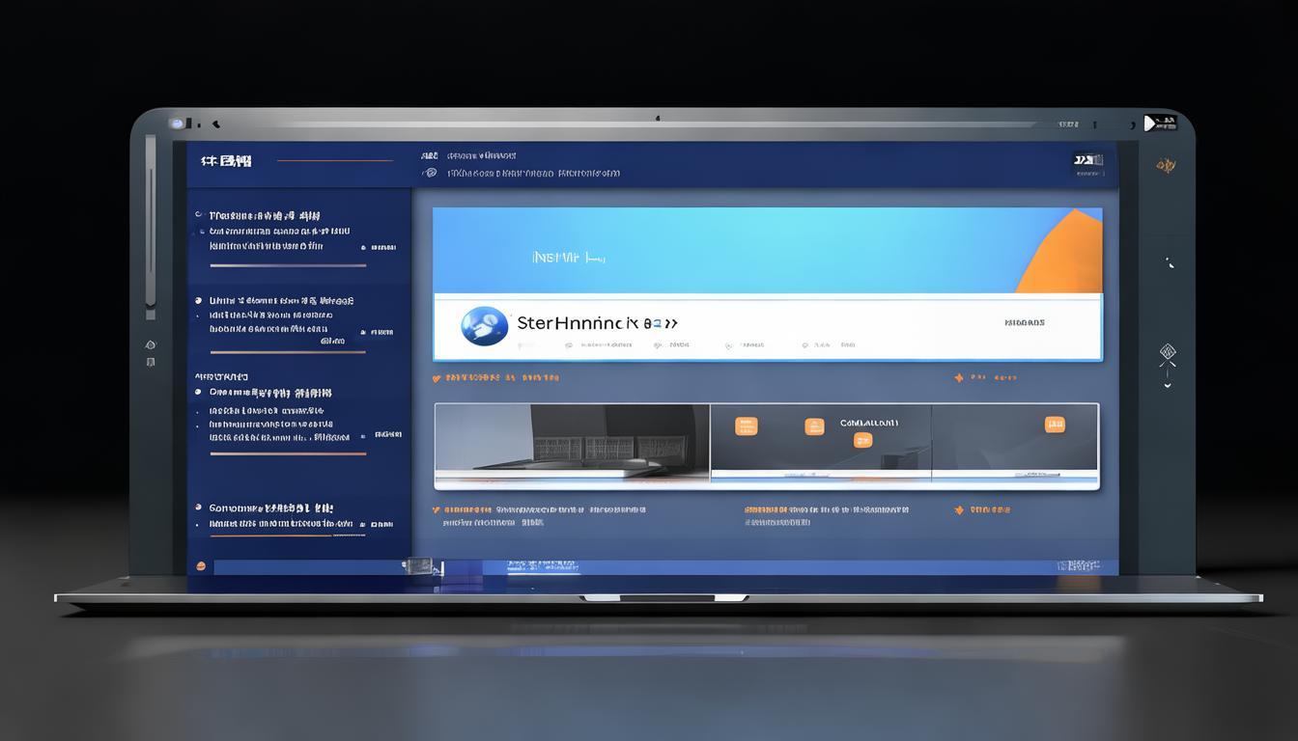
Task: Select the last sidebar section's radio bullet
Action: [199, 508]
